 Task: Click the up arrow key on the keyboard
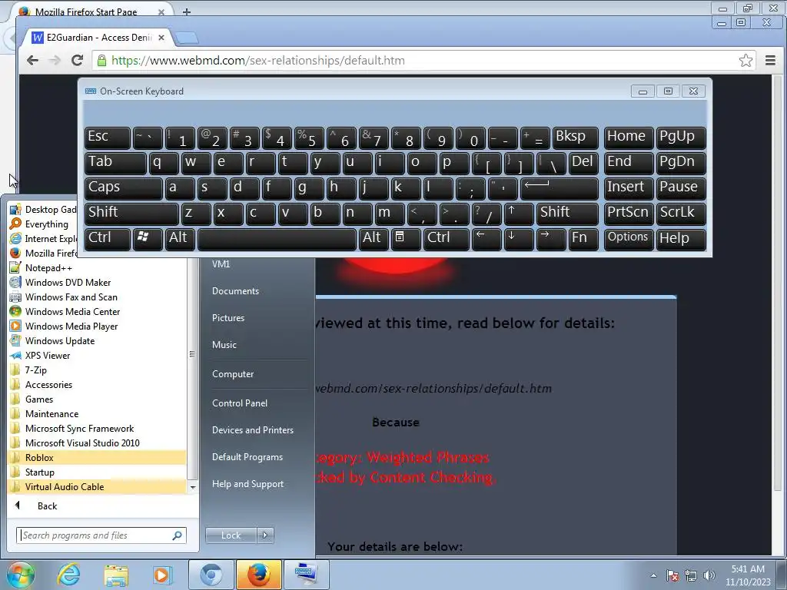517,214
